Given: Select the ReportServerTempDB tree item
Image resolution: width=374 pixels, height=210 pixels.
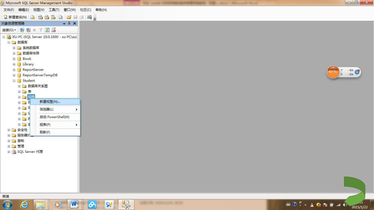Looking at the screenshot, I should pos(40,75).
